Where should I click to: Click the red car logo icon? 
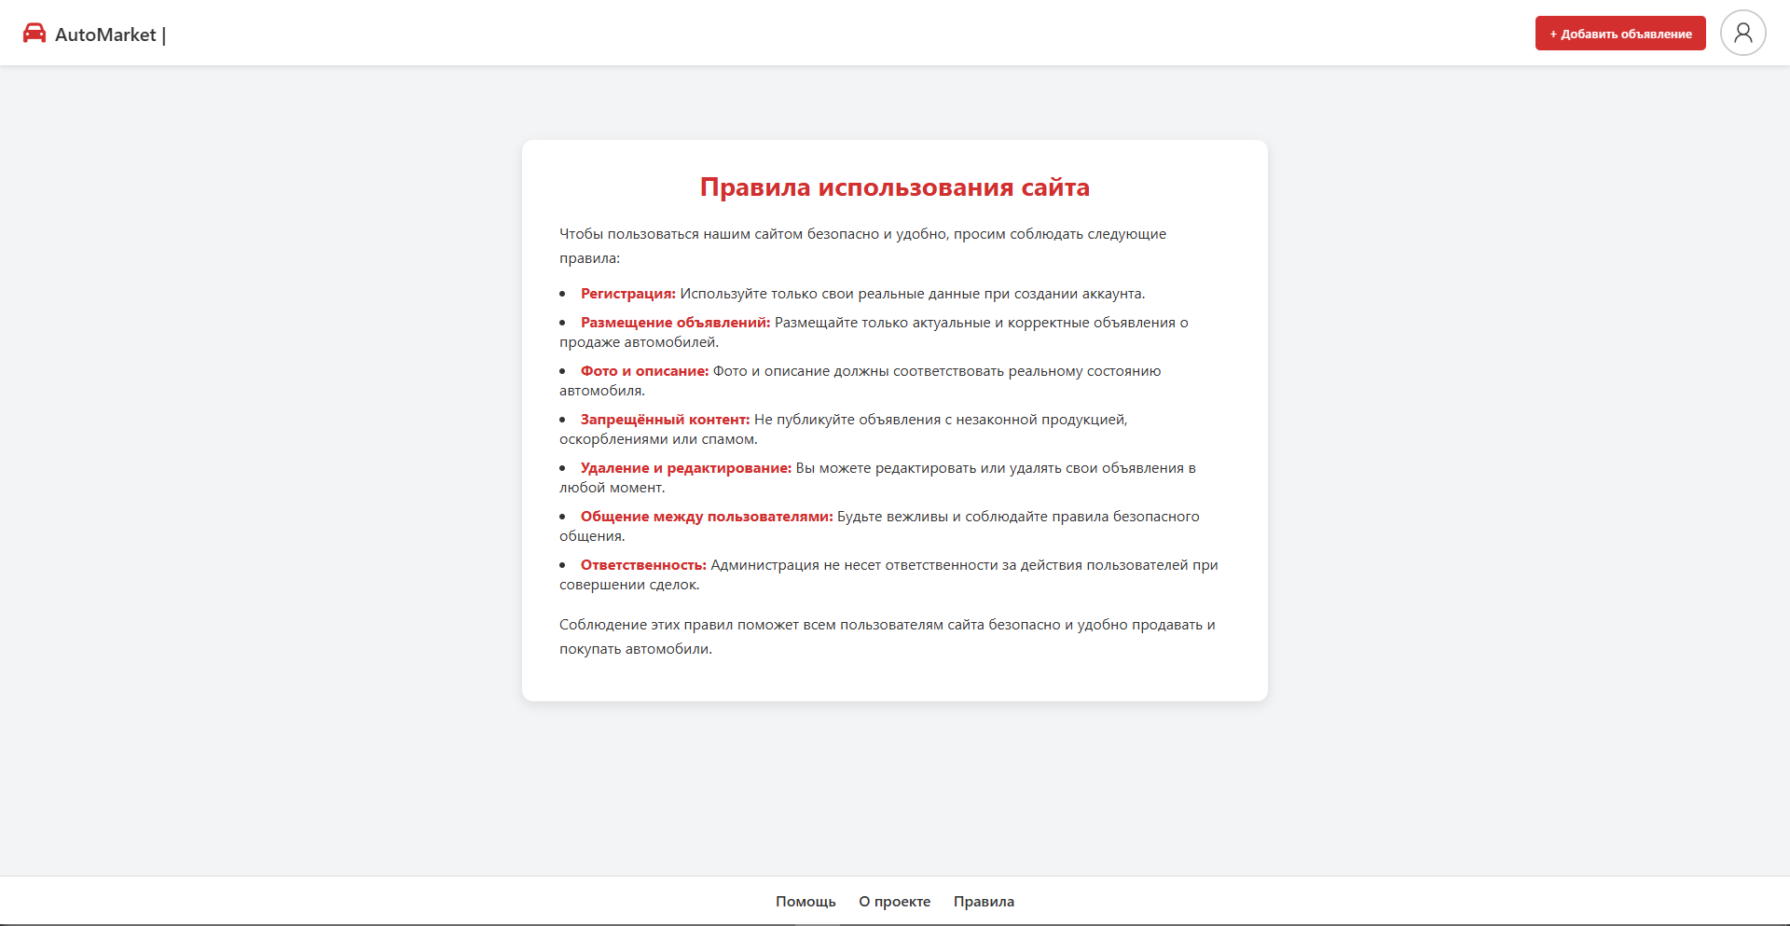point(34,34)
